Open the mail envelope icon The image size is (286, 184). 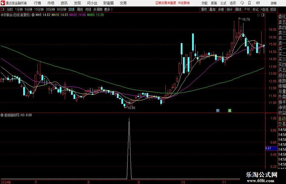(258, 3)
